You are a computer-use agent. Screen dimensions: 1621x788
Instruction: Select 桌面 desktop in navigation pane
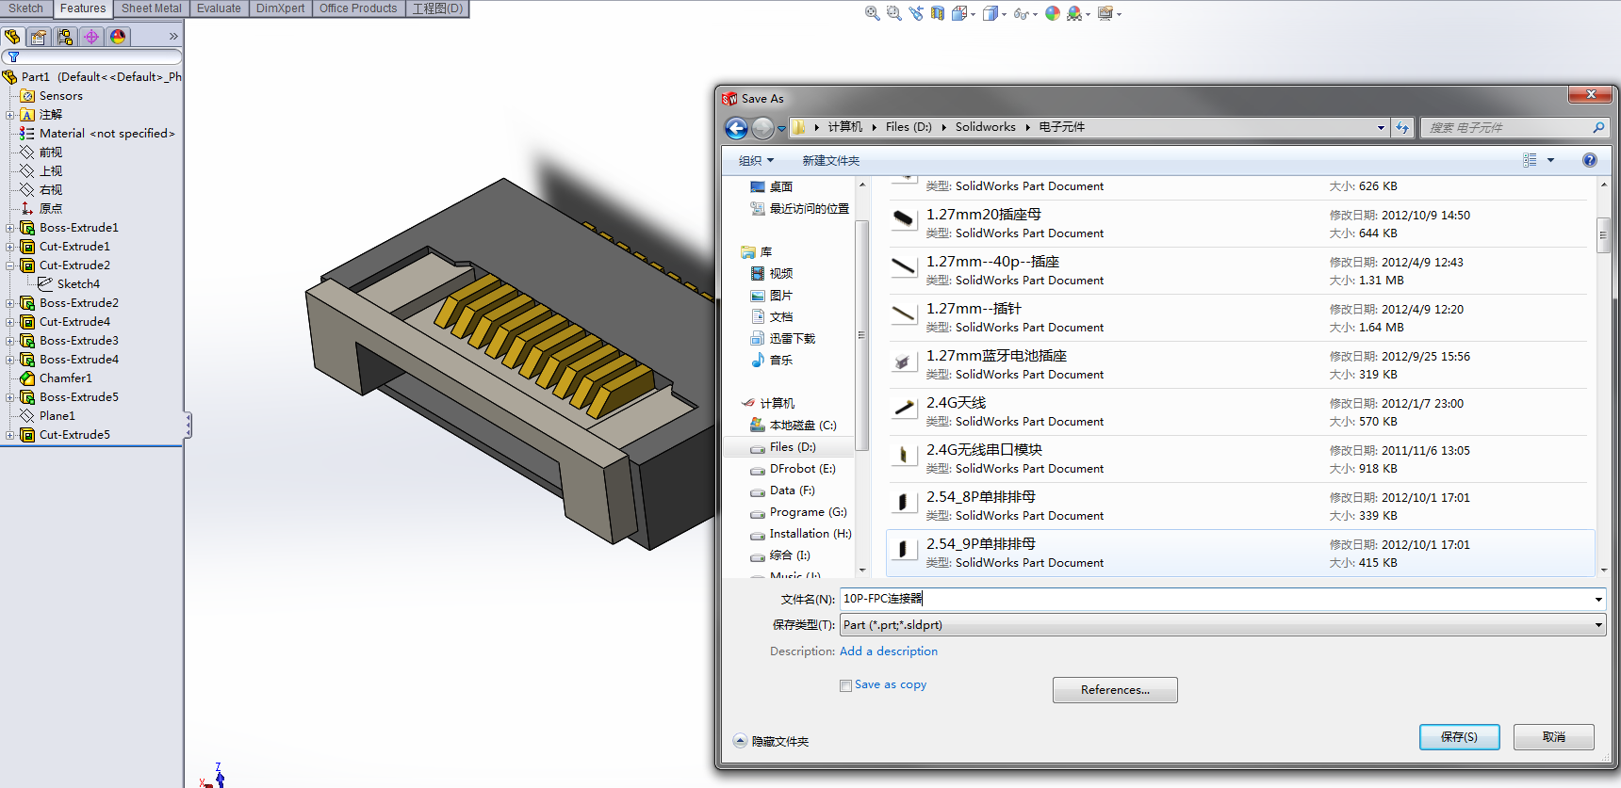tap(780, 187)
